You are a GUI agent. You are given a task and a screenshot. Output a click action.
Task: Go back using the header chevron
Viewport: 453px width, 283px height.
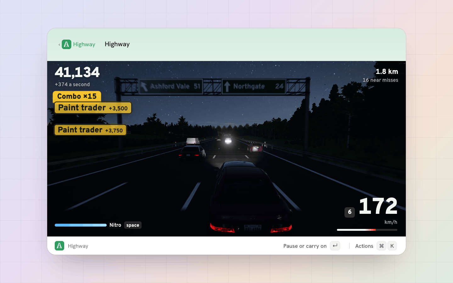click(59, 45)
